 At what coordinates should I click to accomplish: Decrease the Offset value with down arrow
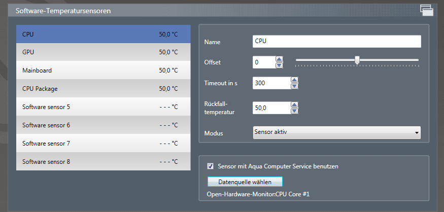279,65
